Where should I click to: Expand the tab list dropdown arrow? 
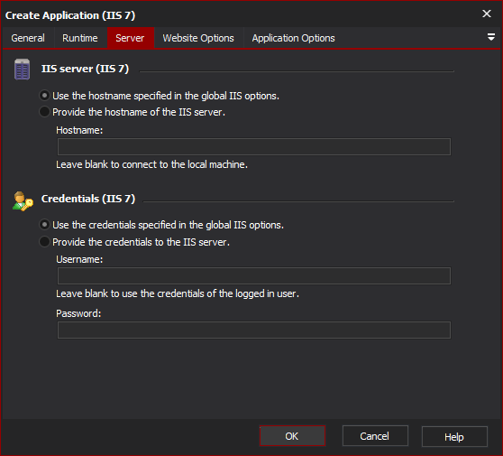tap(490, 37)
